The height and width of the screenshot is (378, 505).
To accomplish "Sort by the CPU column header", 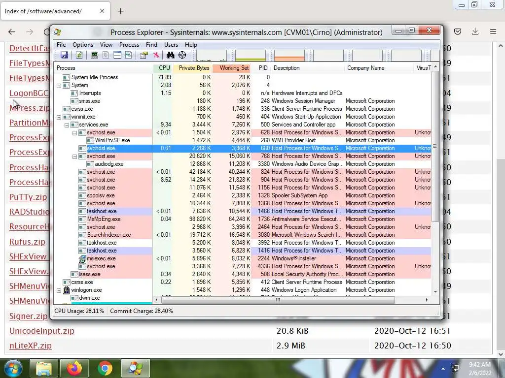I will pos(163,68).
